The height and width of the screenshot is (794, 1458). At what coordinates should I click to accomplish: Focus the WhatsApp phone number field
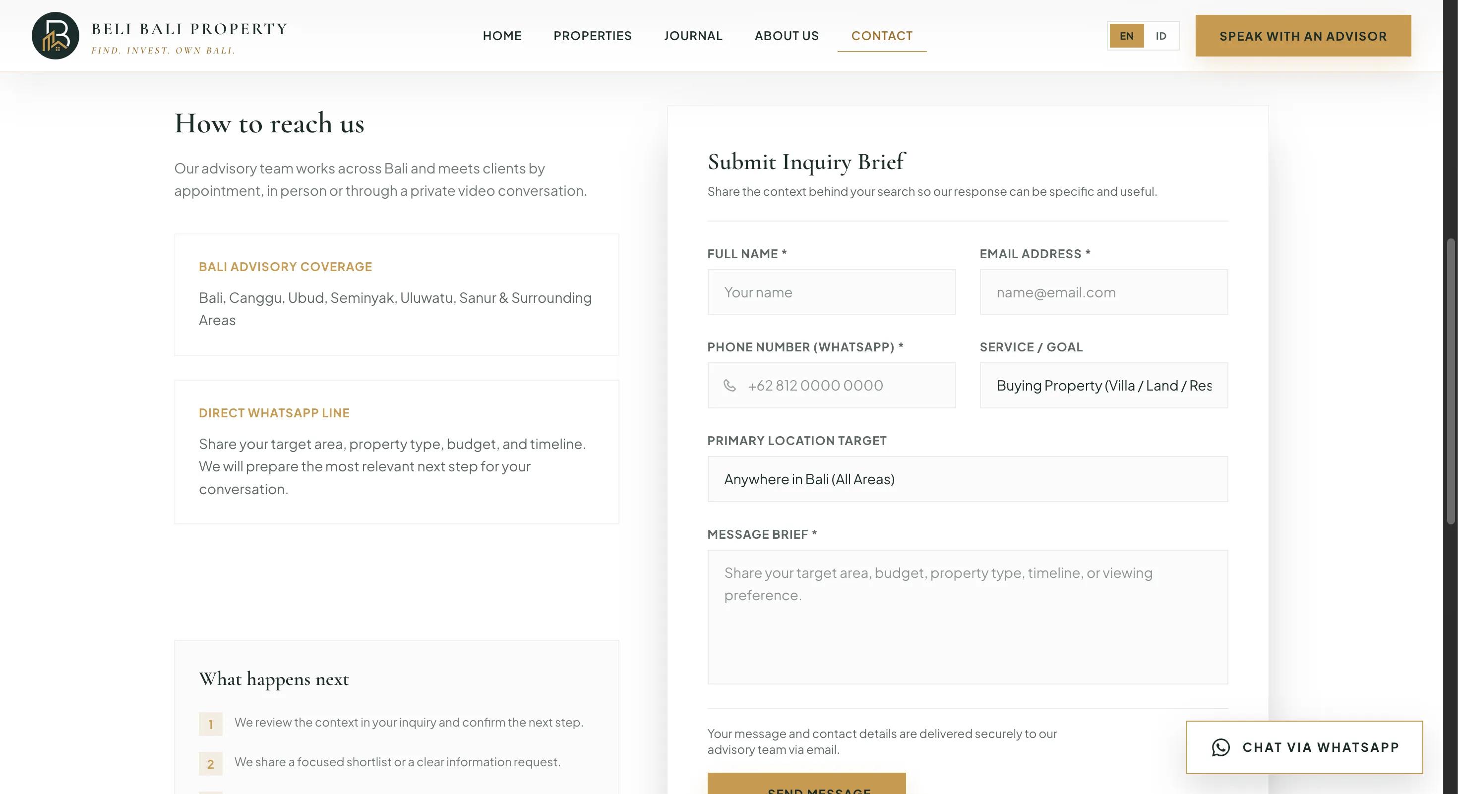pos(832,385)
